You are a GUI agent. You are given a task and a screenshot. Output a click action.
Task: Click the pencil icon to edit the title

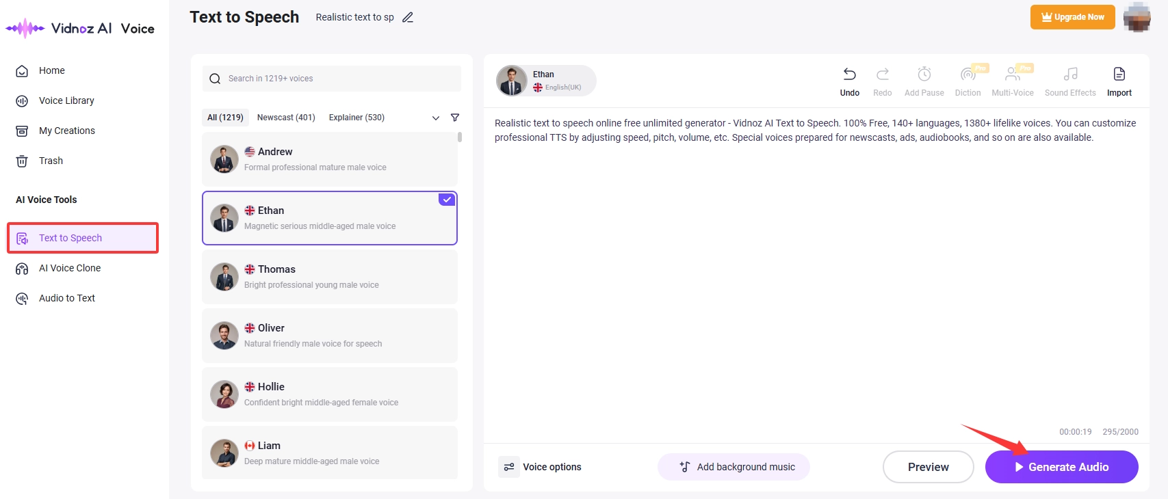(x=408, y=18)
